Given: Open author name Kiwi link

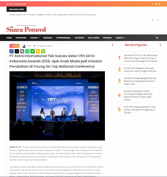Looking at the screenshot, I should 29,46.
